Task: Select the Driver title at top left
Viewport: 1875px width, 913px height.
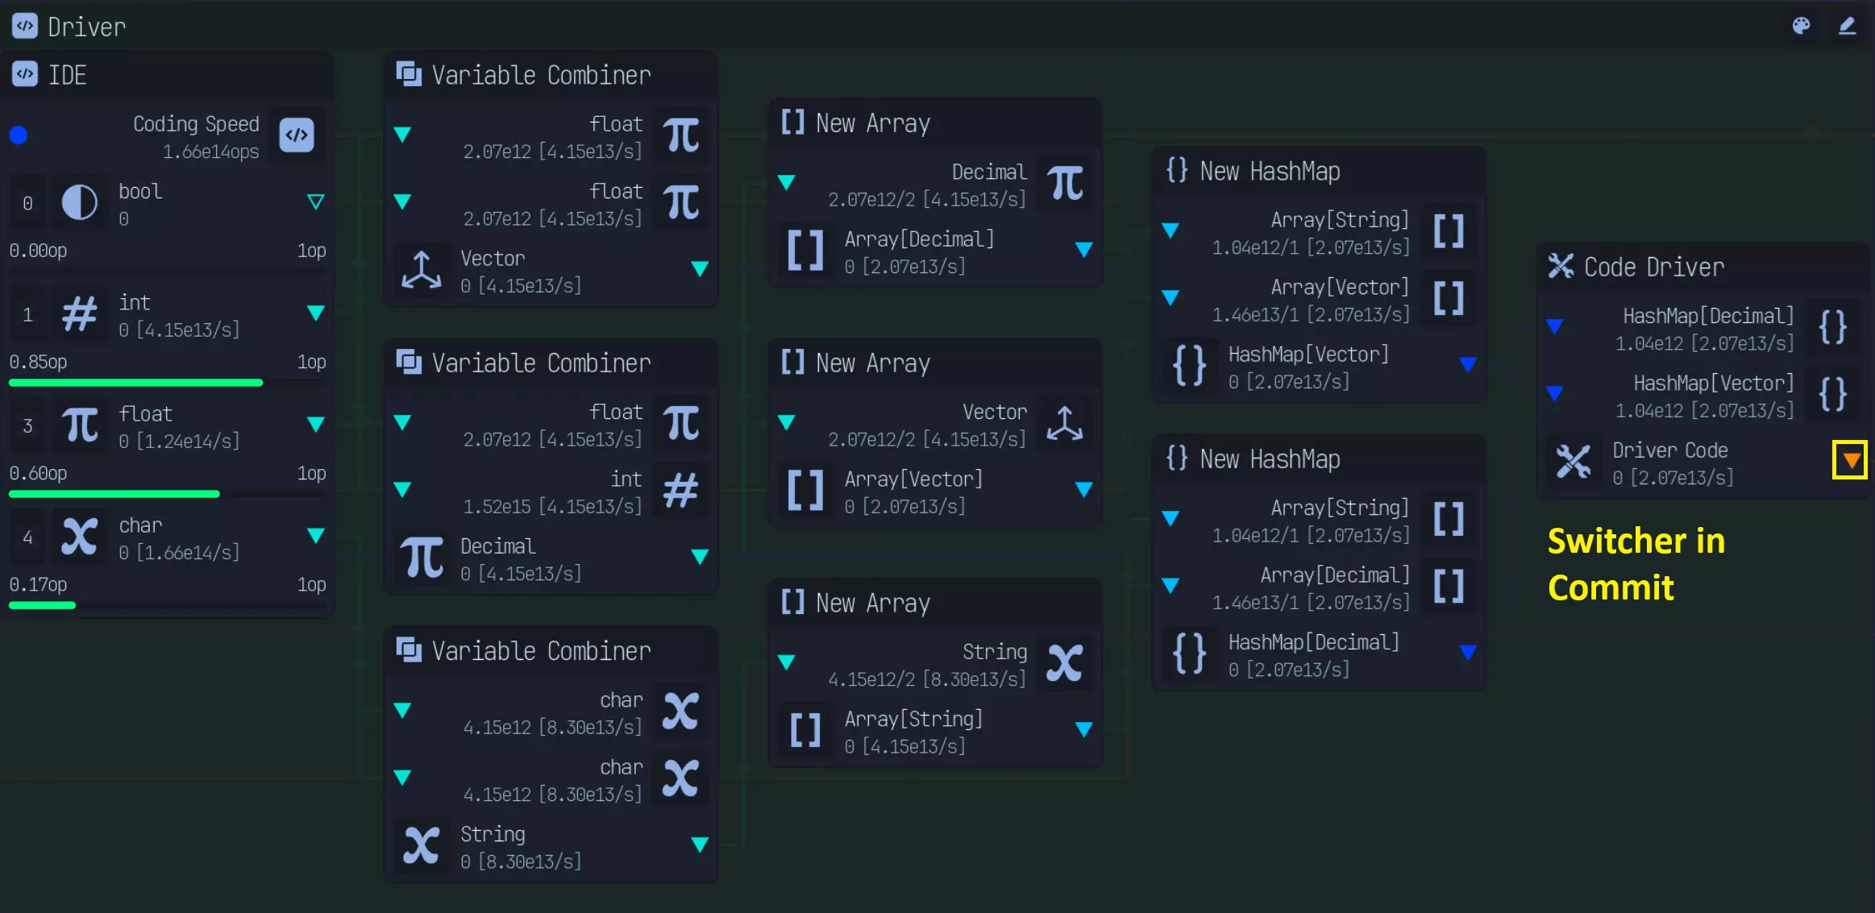Action: click(x=86, y=27)
